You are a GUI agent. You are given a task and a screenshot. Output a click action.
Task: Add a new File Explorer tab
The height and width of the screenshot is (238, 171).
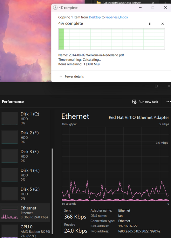[165, 3]
